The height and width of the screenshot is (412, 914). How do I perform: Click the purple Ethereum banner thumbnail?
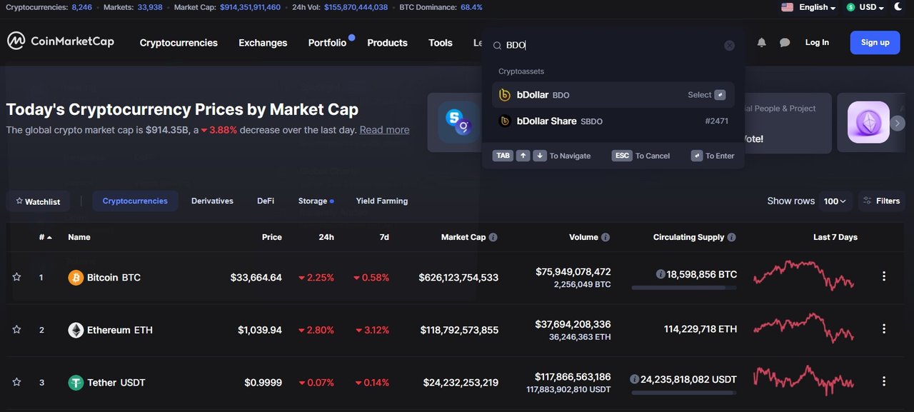pyautogui.click(x=868, y=122)
